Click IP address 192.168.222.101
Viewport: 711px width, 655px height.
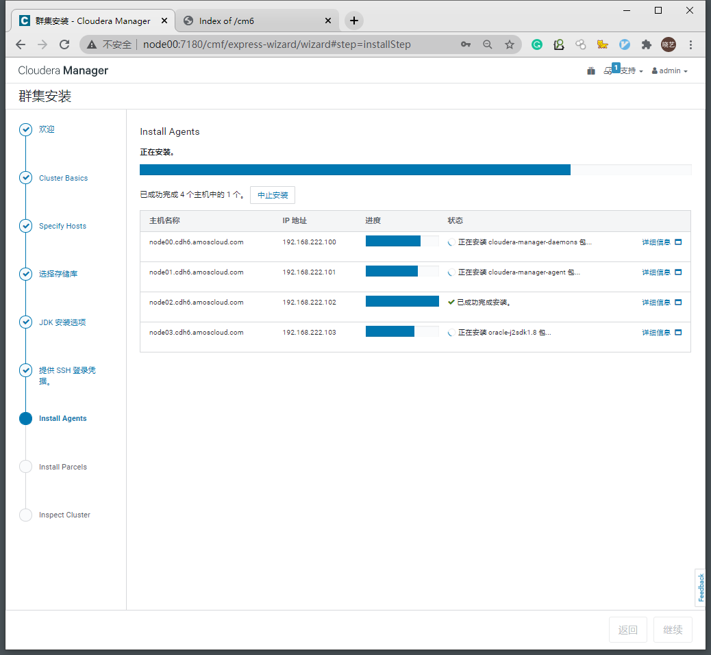(309, 272)
